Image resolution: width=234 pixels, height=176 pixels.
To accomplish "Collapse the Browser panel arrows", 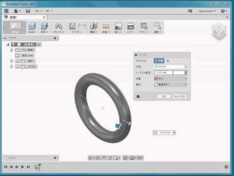I will pyautogui.click(x=5, y=38).
